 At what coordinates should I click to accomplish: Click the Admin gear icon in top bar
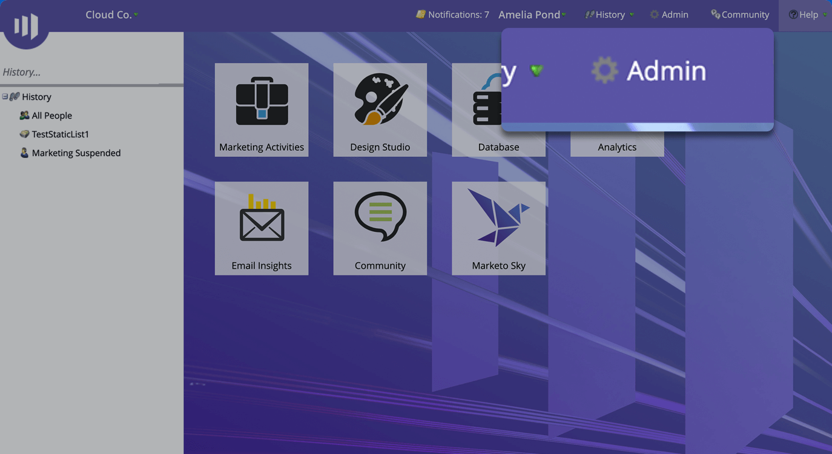tap(655, 15)
